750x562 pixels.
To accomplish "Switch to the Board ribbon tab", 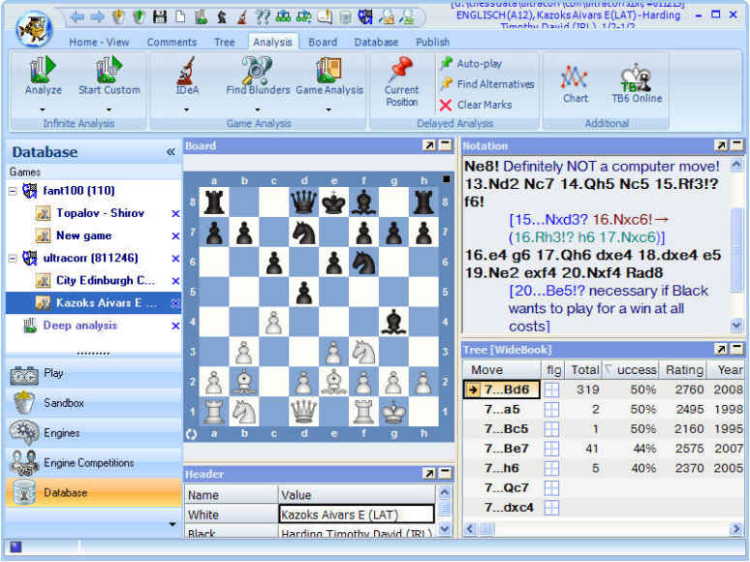I will 323,42.
